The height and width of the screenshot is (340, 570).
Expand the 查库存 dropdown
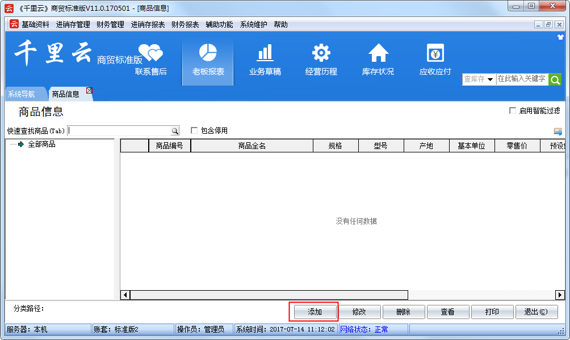click(490, 80)
